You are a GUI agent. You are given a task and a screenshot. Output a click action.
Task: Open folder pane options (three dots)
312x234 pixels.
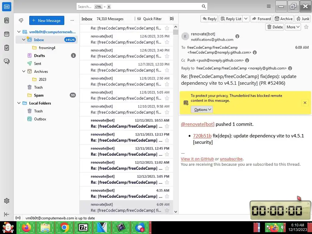click(72, 20)
